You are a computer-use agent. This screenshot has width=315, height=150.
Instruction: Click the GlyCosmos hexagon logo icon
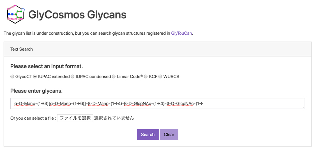point(15,14)
